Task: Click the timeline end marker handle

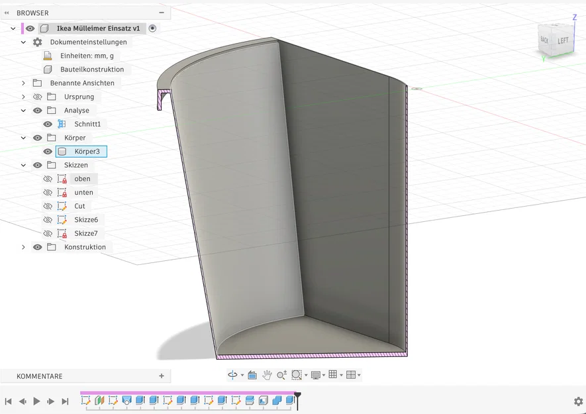Action: pos(297,395)
